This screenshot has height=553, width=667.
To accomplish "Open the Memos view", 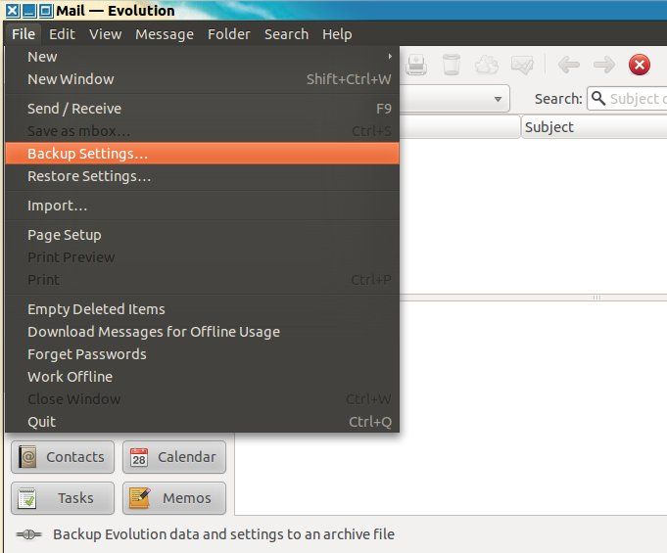I will [x=174, y=498].
